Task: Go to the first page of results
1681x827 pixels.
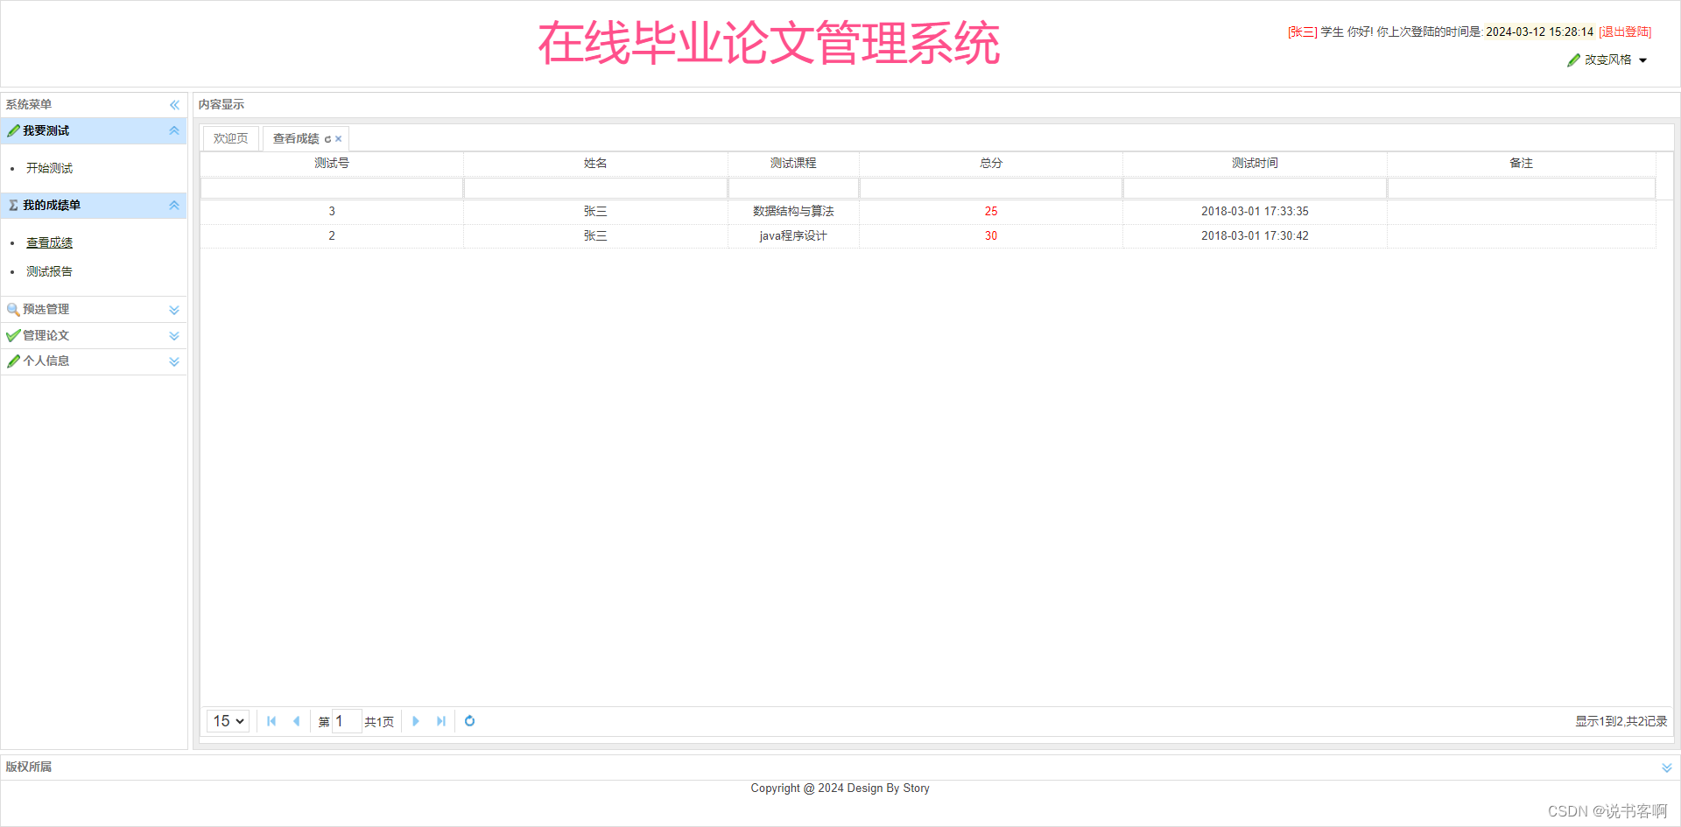Action: pos(271,721)
